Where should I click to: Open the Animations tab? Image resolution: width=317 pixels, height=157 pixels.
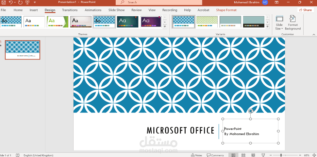(x=93, y=10)
